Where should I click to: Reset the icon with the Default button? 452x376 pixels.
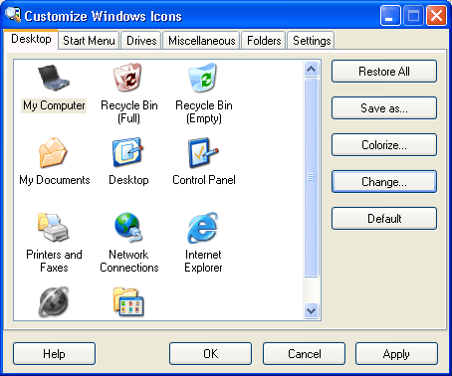[x=384, y=219]
